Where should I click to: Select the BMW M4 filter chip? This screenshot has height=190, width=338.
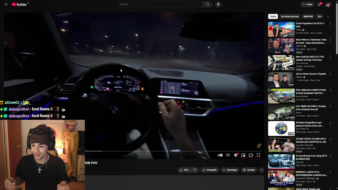click(308, 16)
